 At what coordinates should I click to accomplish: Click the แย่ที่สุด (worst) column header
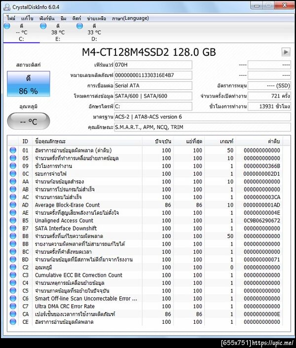click(x=189, y=141)
